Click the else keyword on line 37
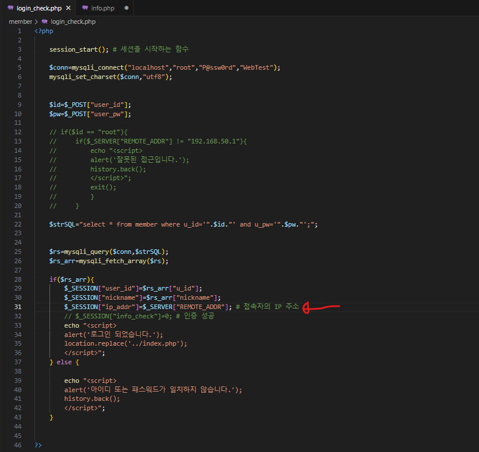This screenshot has height=452, width=479. point(64,363)
